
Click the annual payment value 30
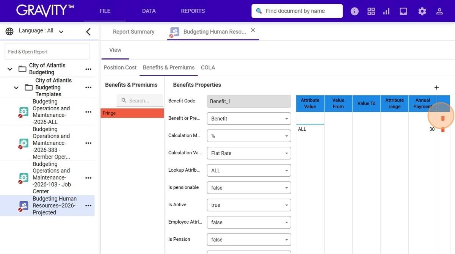(432, 129)
